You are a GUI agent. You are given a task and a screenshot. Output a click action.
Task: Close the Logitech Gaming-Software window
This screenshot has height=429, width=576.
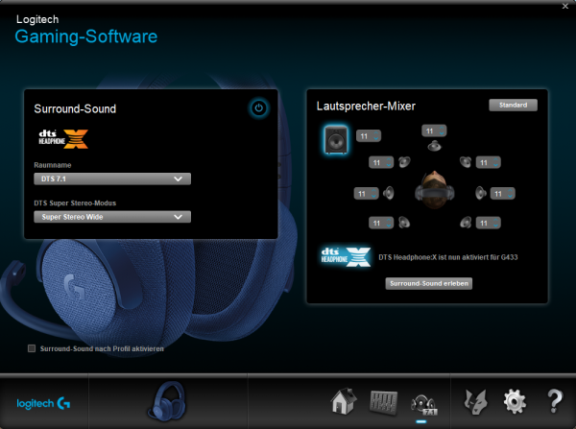(565, 6)
